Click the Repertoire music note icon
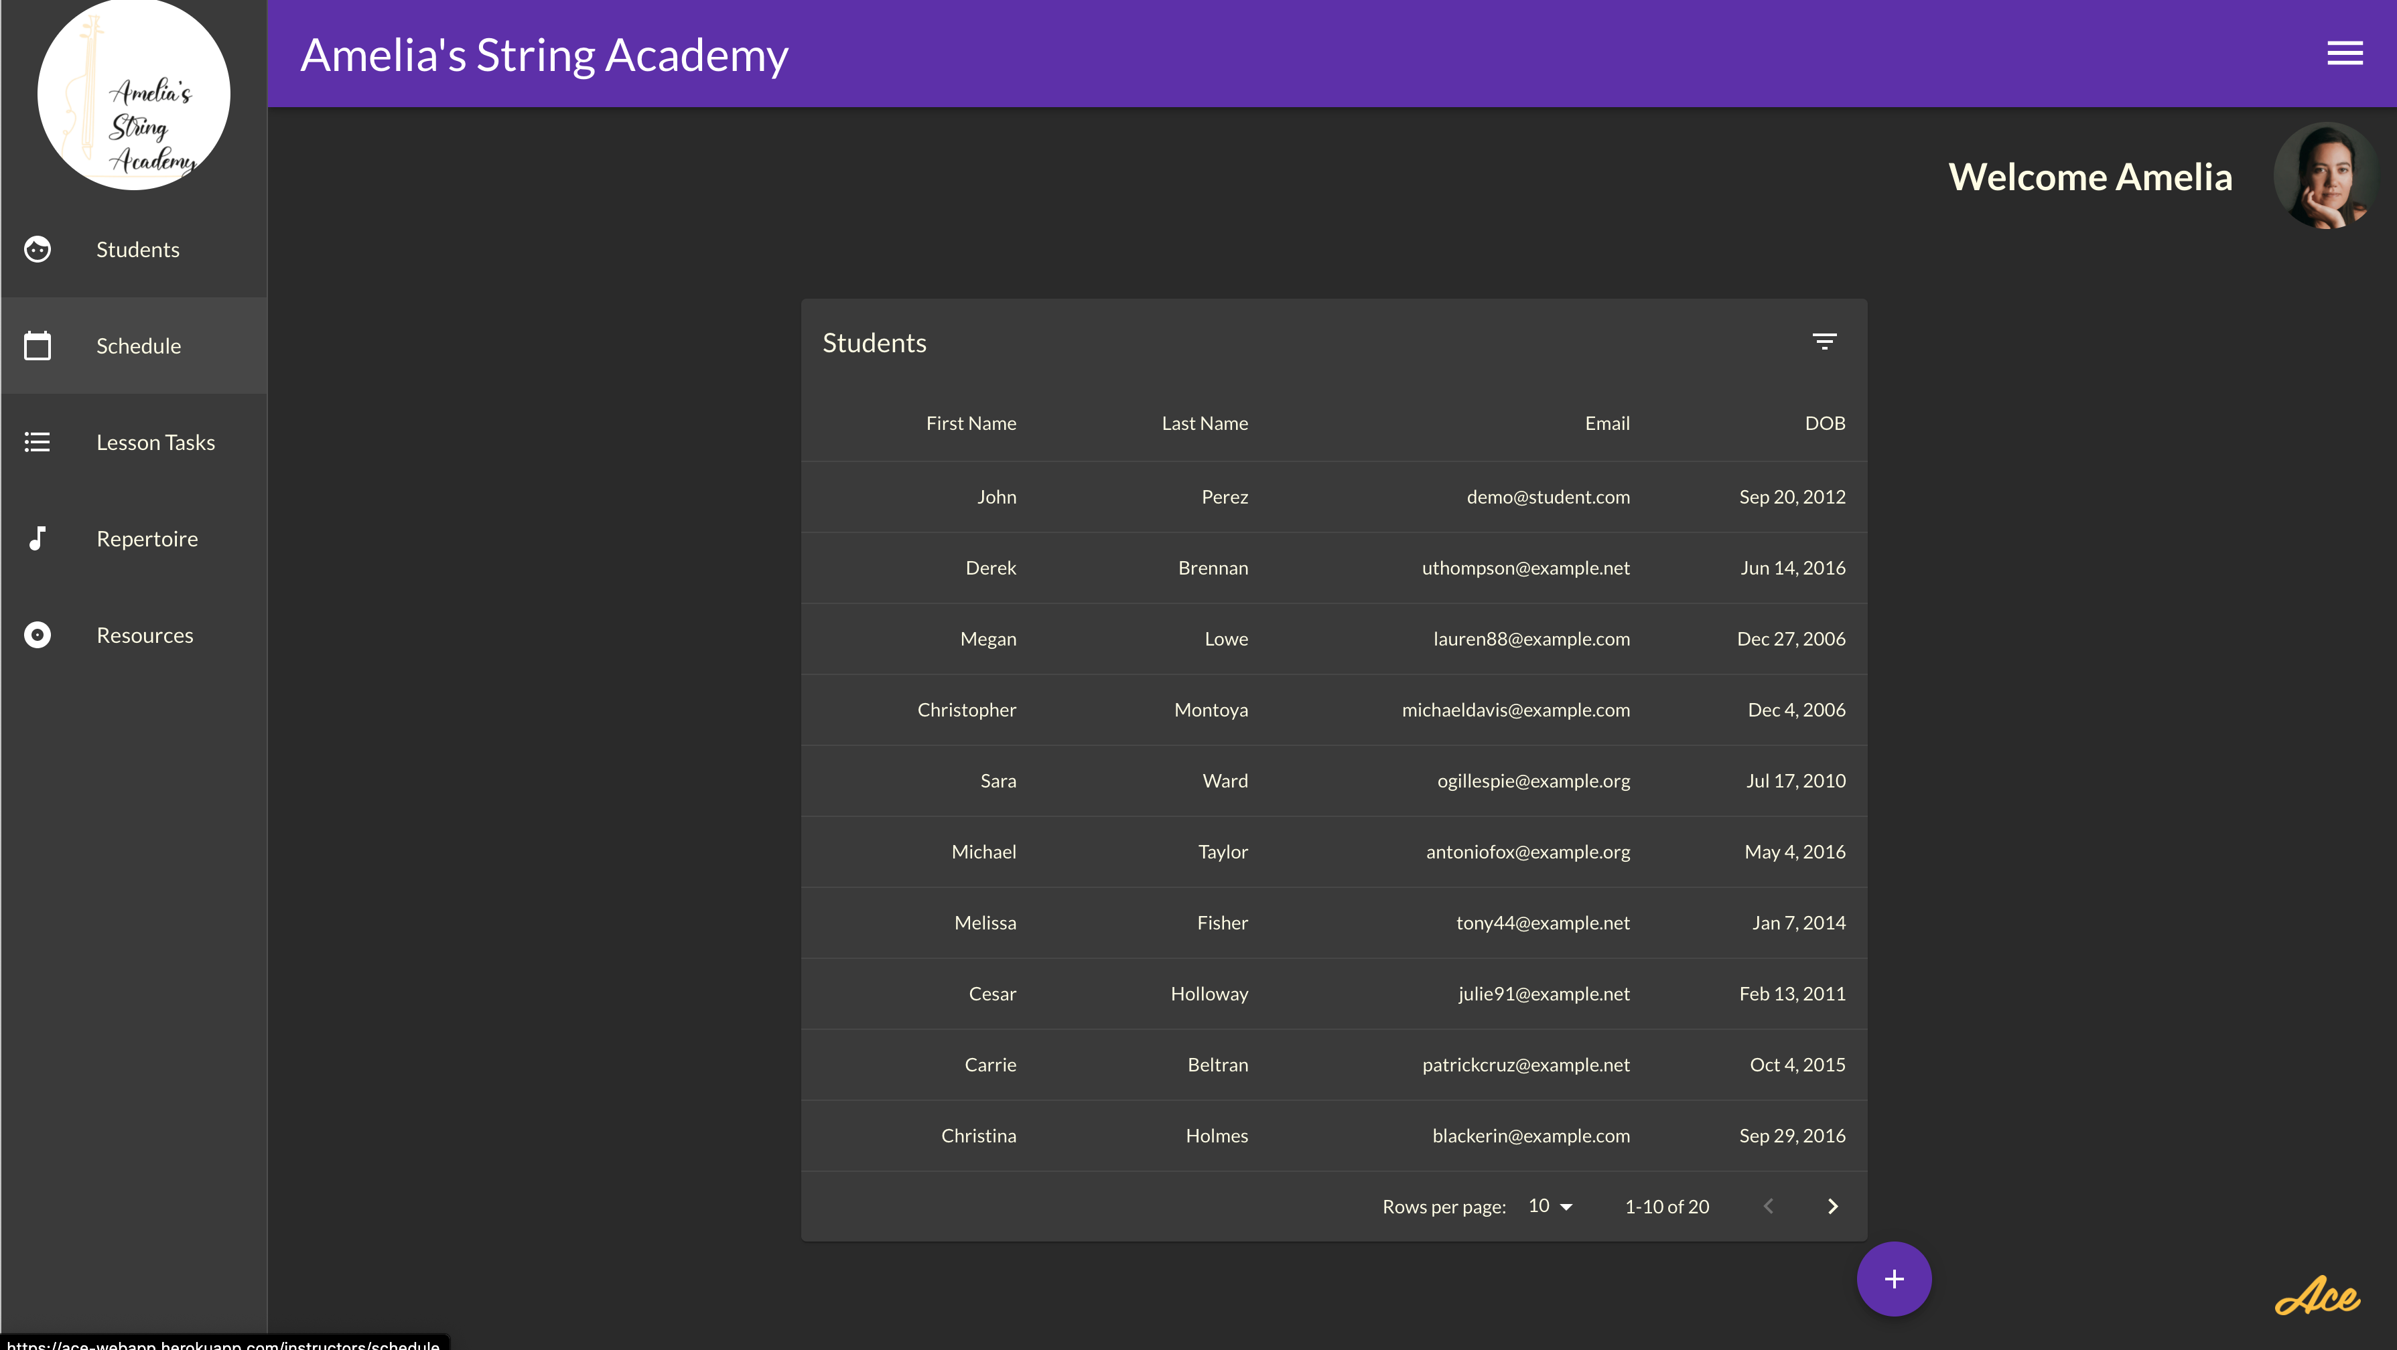Screen dimensions: 2397x1350 click(38, 538)
